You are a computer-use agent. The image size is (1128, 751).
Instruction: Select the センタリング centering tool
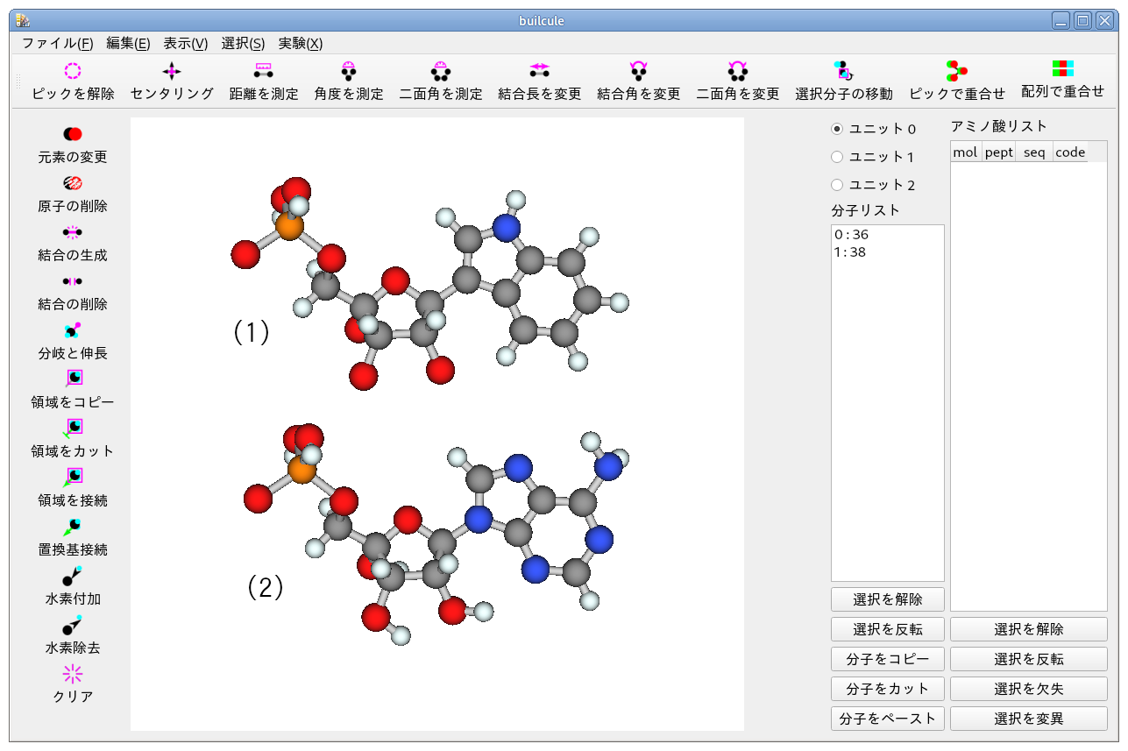172,71
